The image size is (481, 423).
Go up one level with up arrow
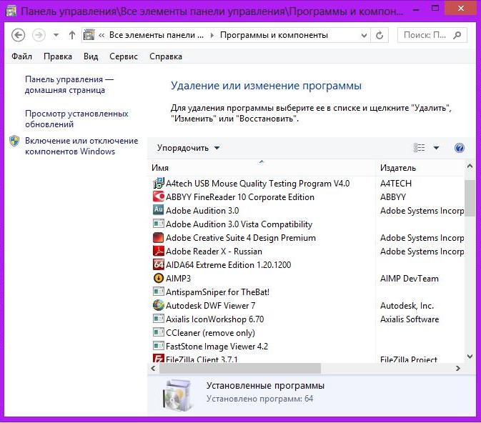click(x=71, y=35)
